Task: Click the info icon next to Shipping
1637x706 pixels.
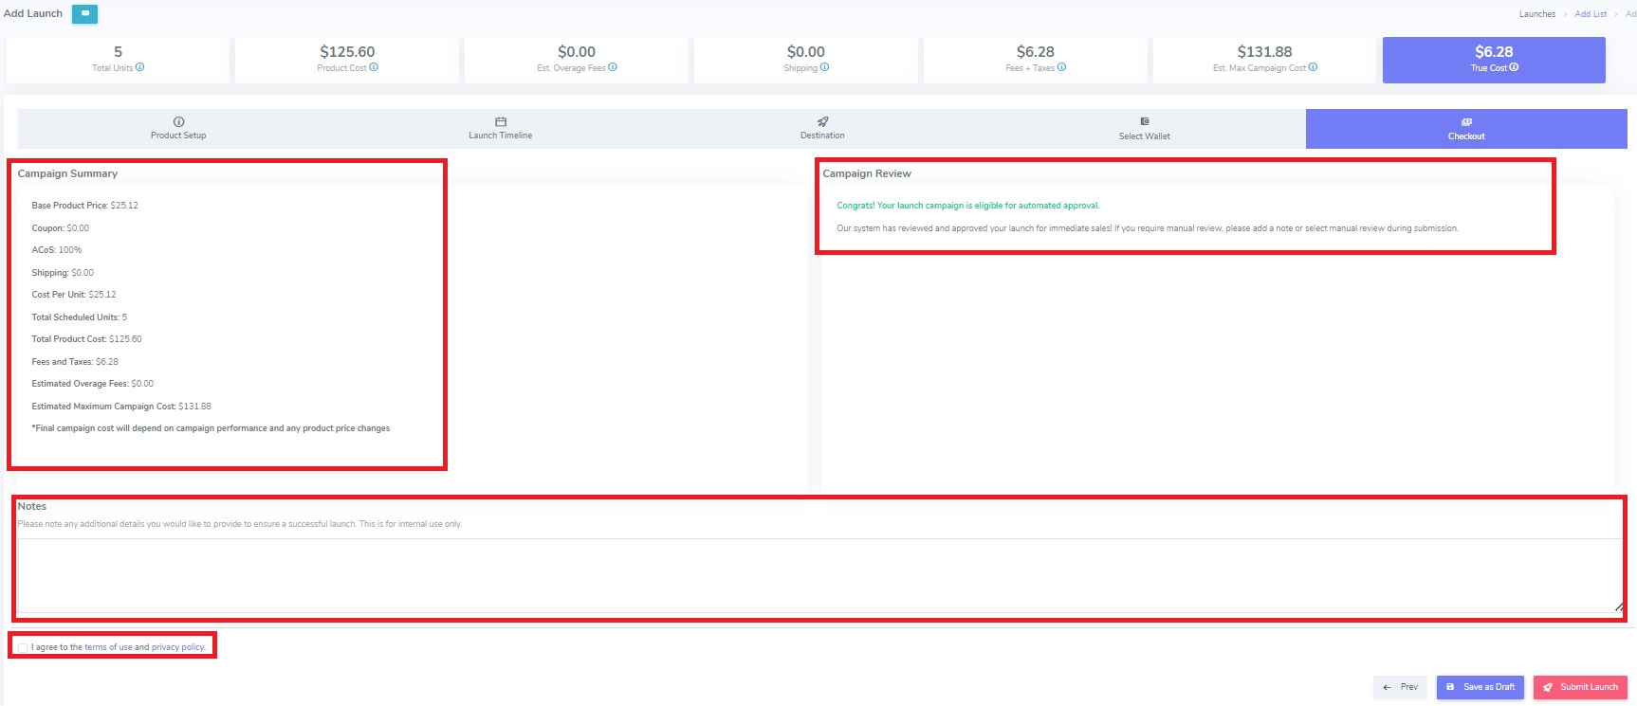Action: (824, 67)
